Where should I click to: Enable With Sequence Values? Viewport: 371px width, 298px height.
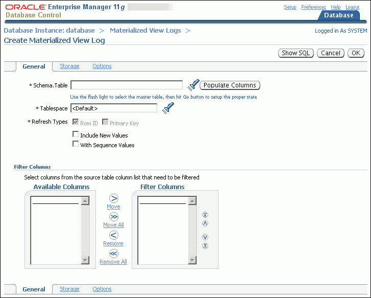(x=76, y=144)
